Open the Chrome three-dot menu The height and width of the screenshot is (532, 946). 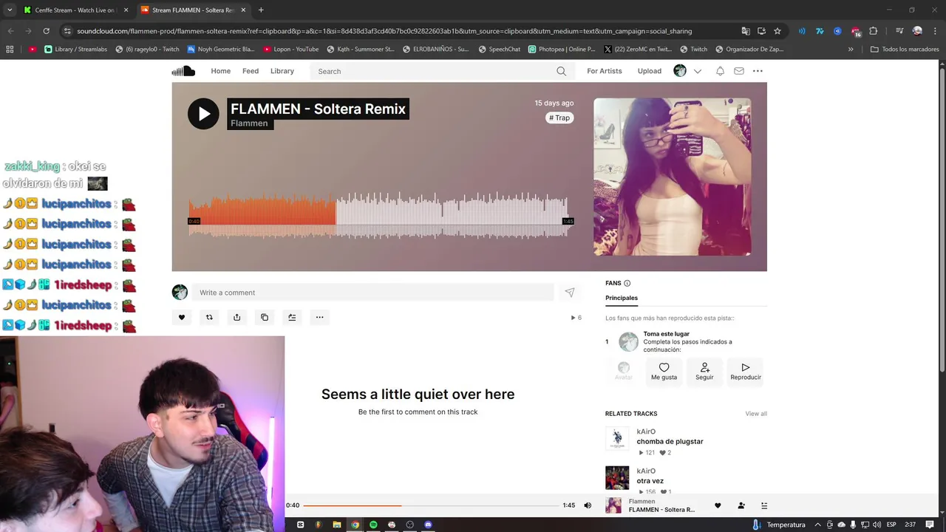(x=935, y=31)
